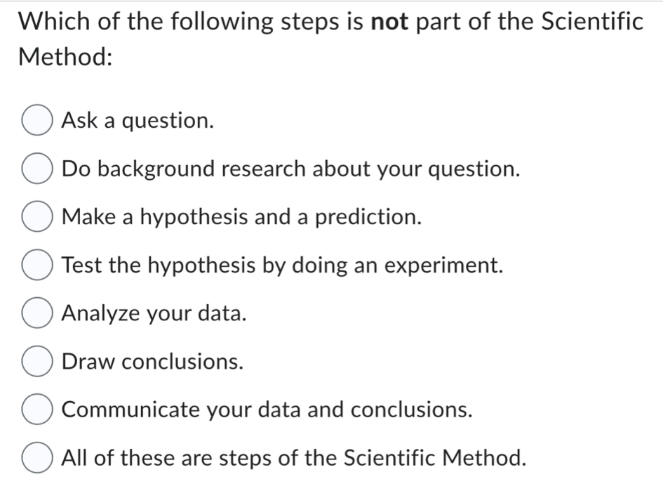The height and width of the screenshot is (491, 663).
Task: Click the "Ask a question" answer text
Action: coord(137,121)
